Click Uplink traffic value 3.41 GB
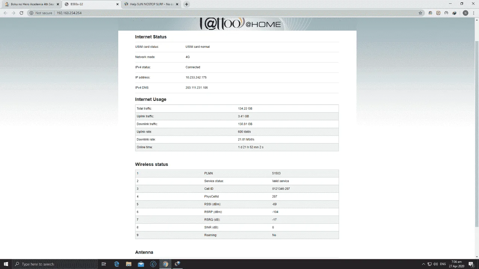 [x=243, y=116]
